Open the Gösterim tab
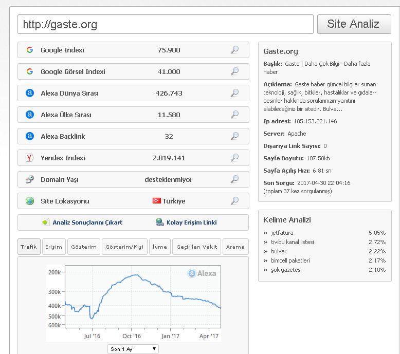 [x=84, y=247]
